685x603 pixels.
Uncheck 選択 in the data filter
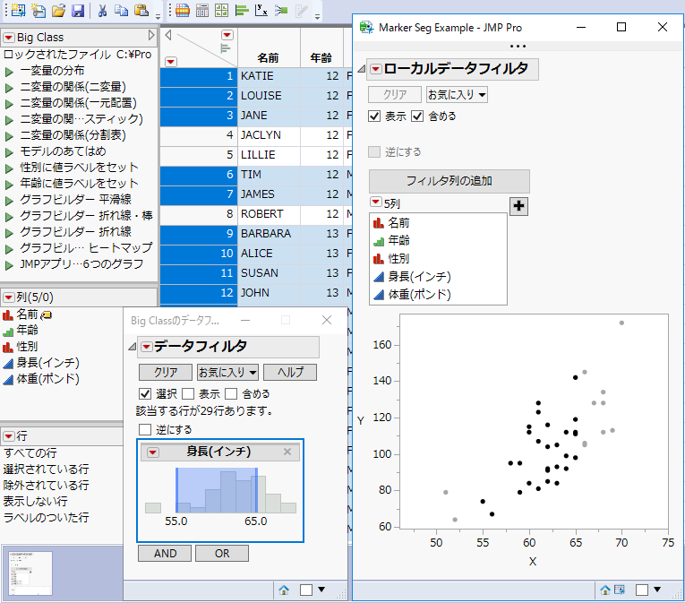pos(145,393)
